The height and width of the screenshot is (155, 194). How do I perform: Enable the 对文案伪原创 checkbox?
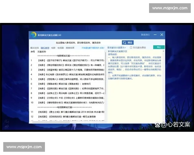click(x=131, y=47)
